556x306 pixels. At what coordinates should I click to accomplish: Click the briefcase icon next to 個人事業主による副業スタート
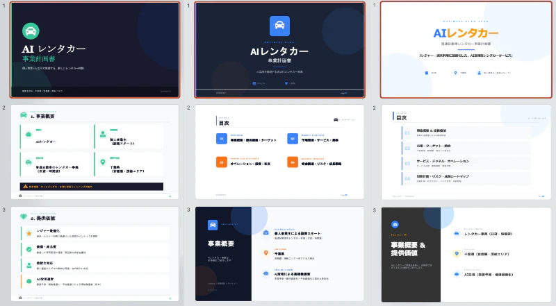click(266, 233)
